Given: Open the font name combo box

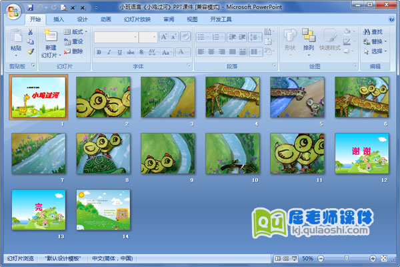Looking at the screenshot, I should coord(116,37).
